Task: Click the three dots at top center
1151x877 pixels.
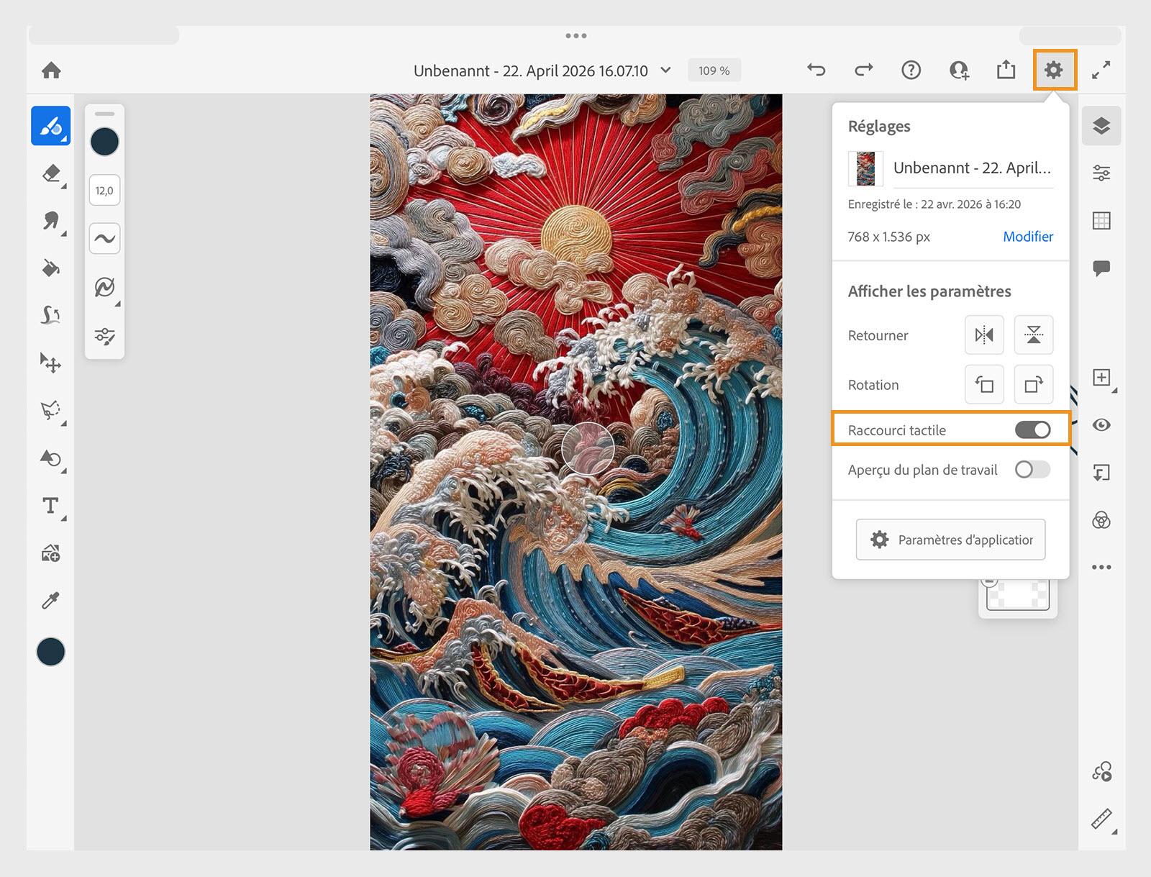Action: (x=575, y=35)
